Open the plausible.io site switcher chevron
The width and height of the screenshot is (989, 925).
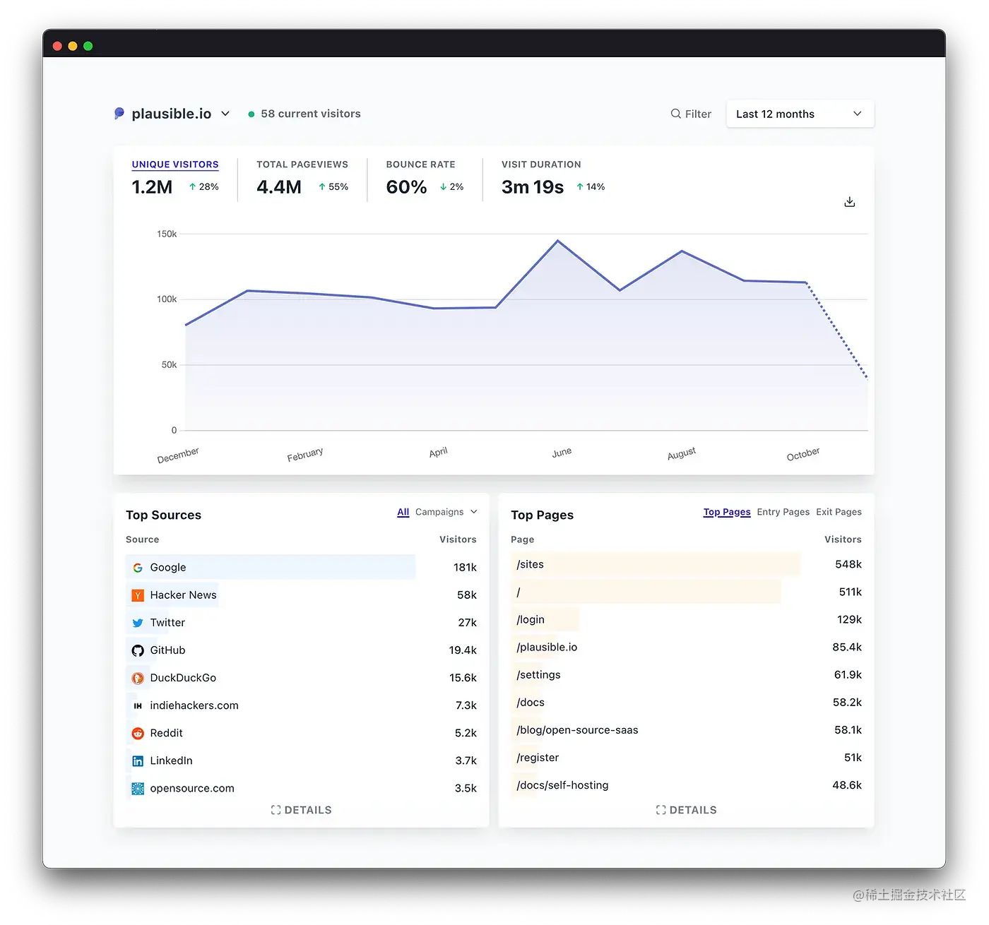pyautogui.click(x=225, y=114)
